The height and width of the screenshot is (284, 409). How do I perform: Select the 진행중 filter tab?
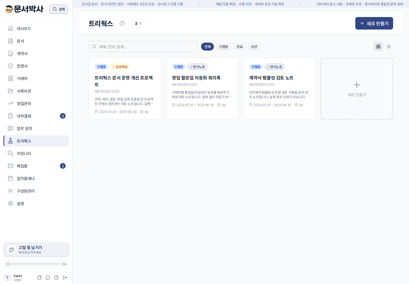click(x=224, y=47)
